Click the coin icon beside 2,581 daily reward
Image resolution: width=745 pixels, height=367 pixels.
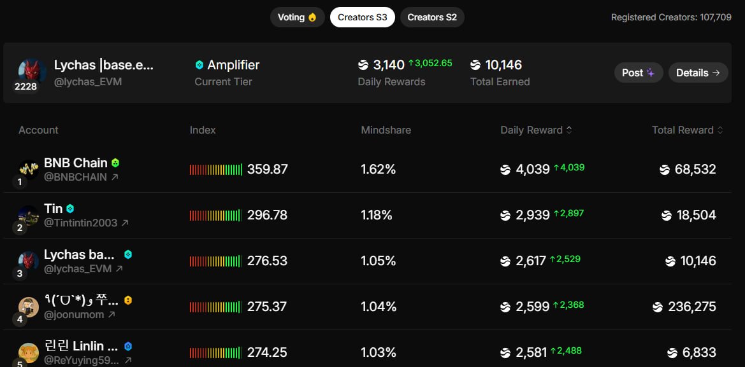tap(505, 353)
